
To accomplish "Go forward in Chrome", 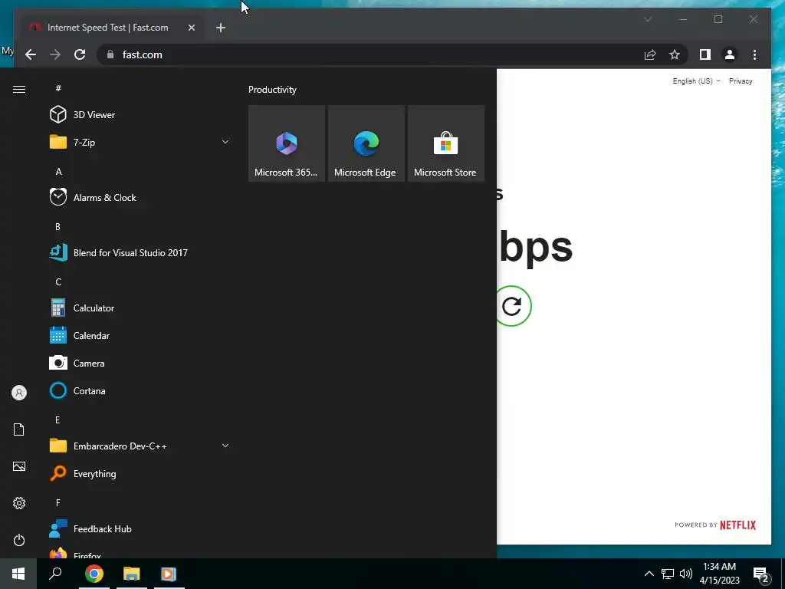I will [x=55, y=54].
